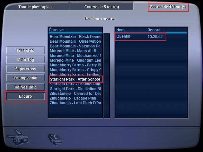Select the Course de 5 tour(s) tab
This screenshot has height=152, width=203.
pyautogui.click(x=101, y=7)
